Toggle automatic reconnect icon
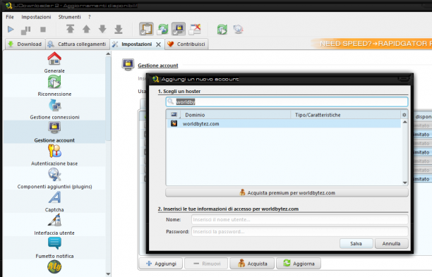This screenshot has height=277, width=432. point(162,29)
